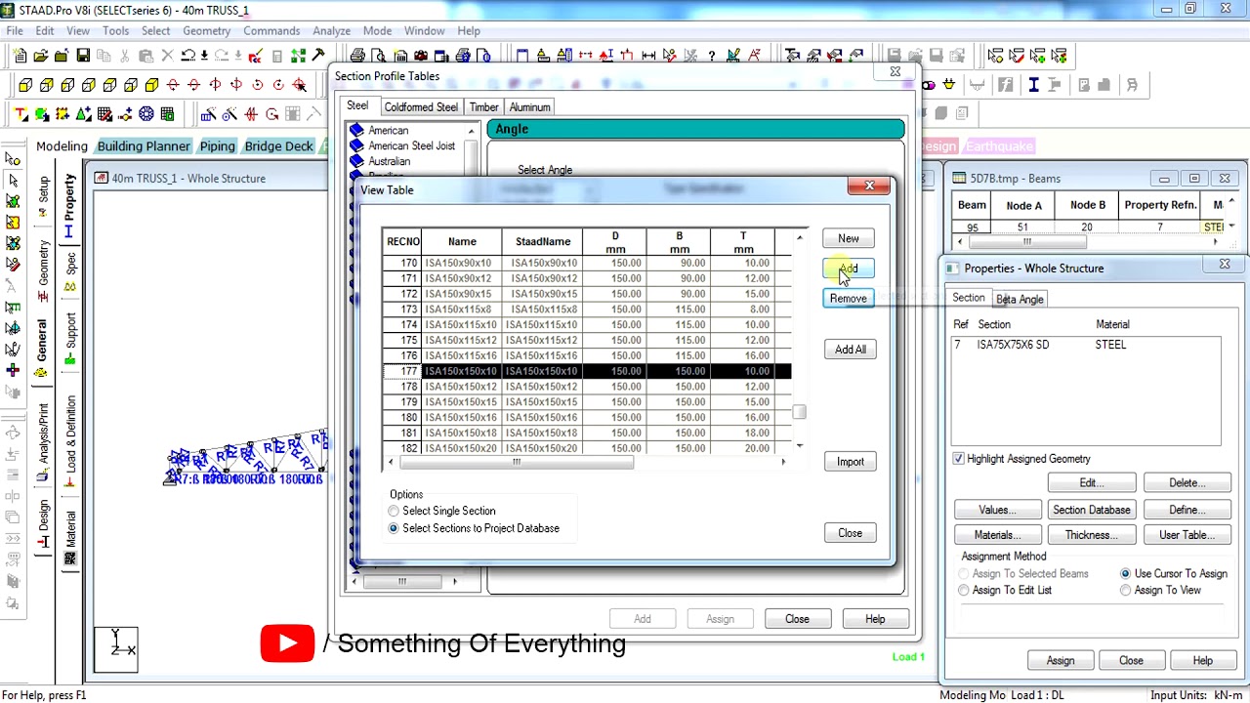Click the Assign button in Properties panel
Image resolution: width=1250 pixels, height=703 pixels.
pyautogui.click(x=1061, y=661)
